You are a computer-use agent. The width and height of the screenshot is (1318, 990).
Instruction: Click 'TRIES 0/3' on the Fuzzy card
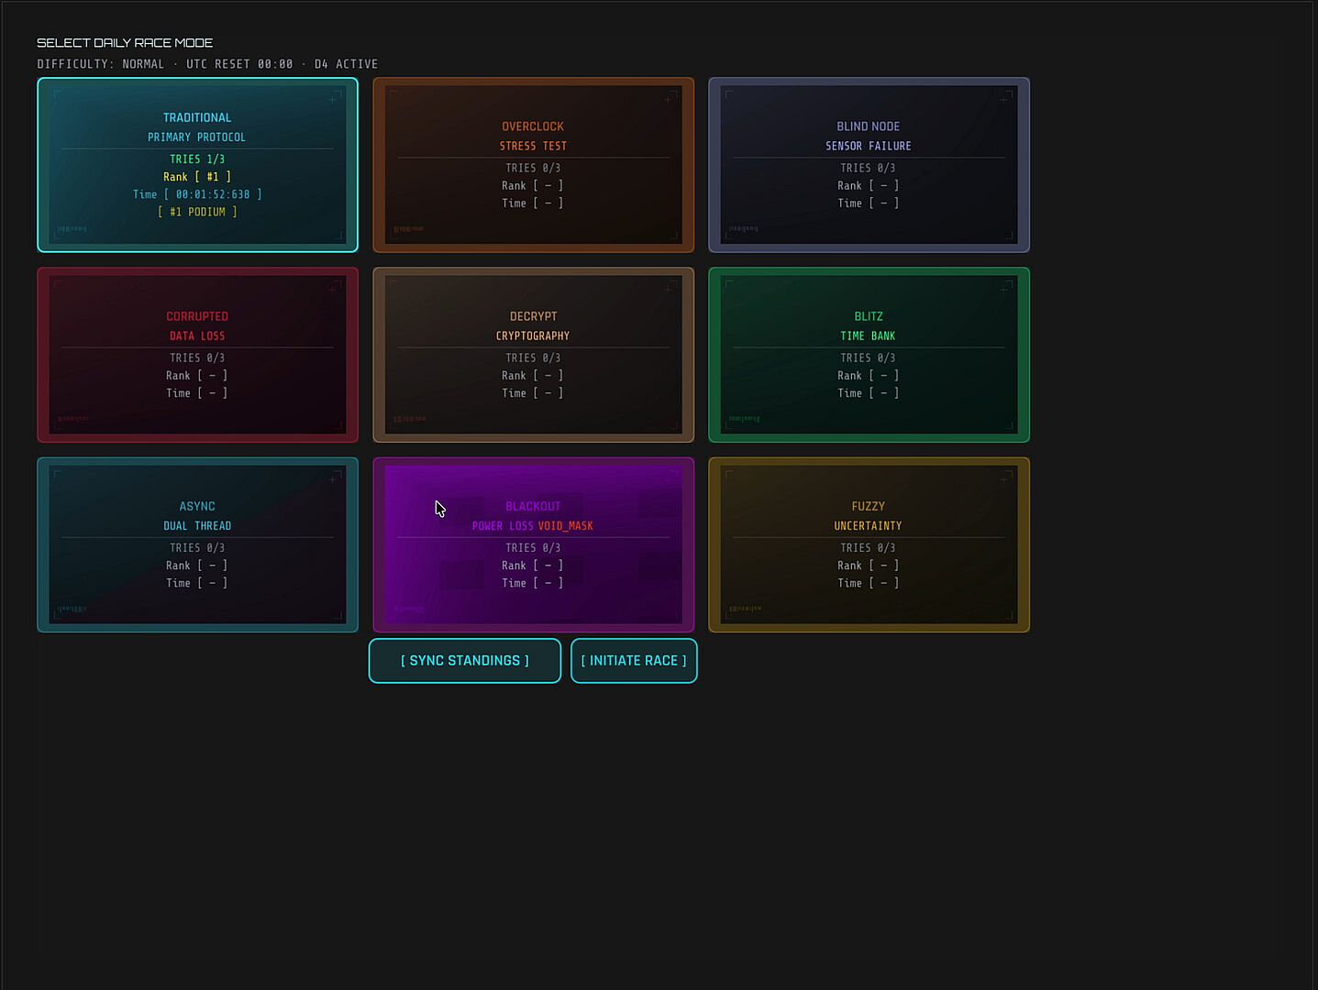[x=868, y=548]
